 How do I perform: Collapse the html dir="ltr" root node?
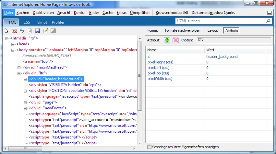pyautogui.click(x=6, y=38)
